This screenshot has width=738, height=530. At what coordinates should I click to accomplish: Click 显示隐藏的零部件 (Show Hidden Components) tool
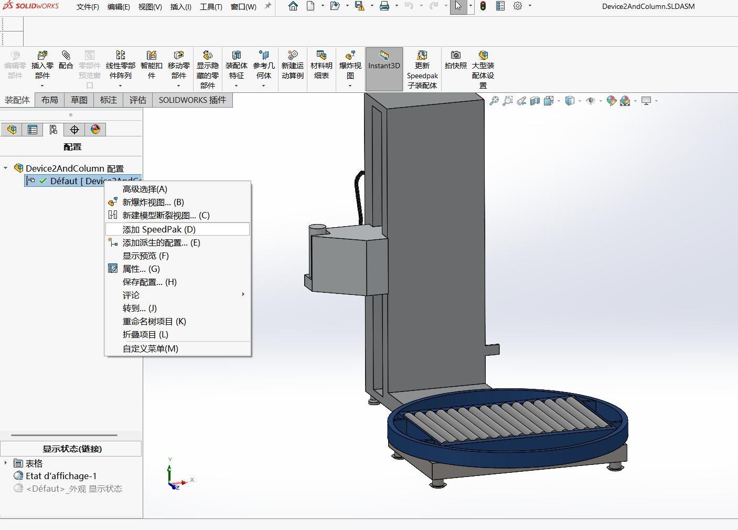click(x=208, y=69)
